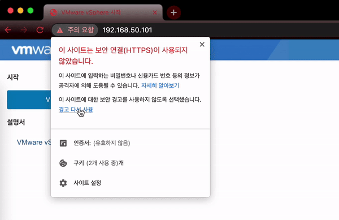
Task: Open the 자세히 알아보기 link
Action: (x=160, y=85)
